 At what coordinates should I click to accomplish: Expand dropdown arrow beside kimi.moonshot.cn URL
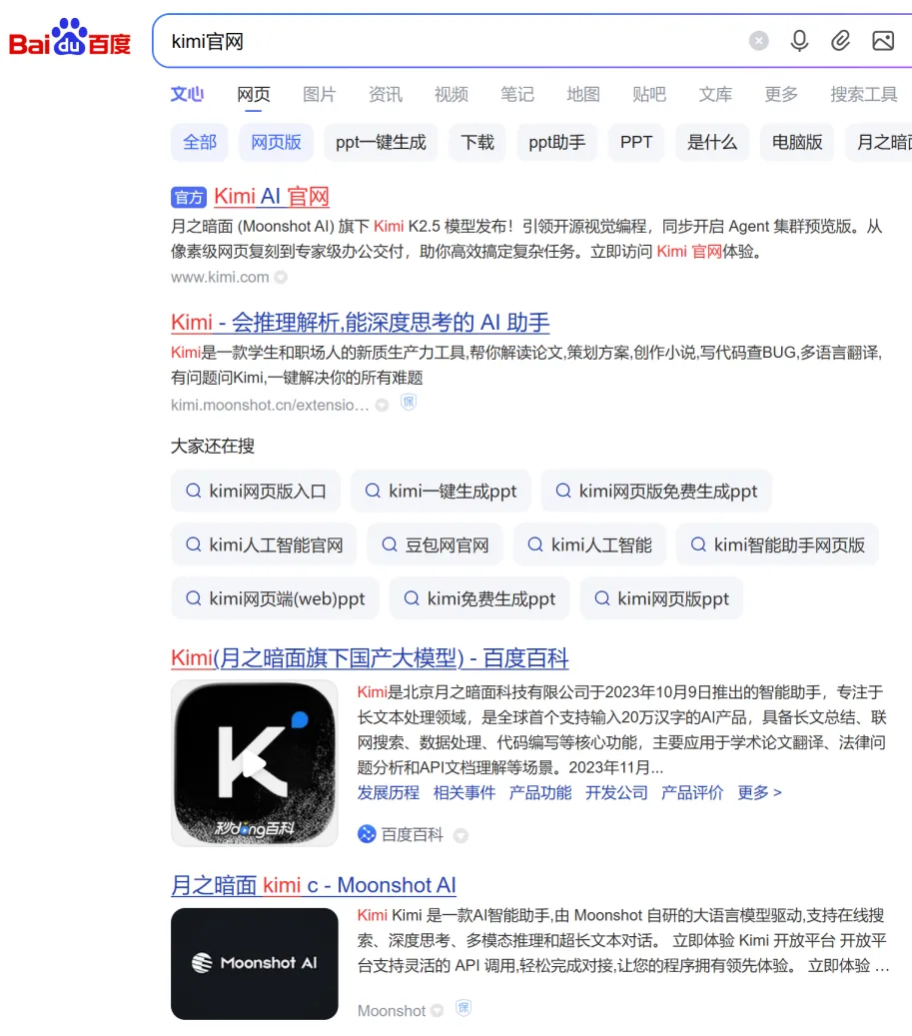[382, 405]
